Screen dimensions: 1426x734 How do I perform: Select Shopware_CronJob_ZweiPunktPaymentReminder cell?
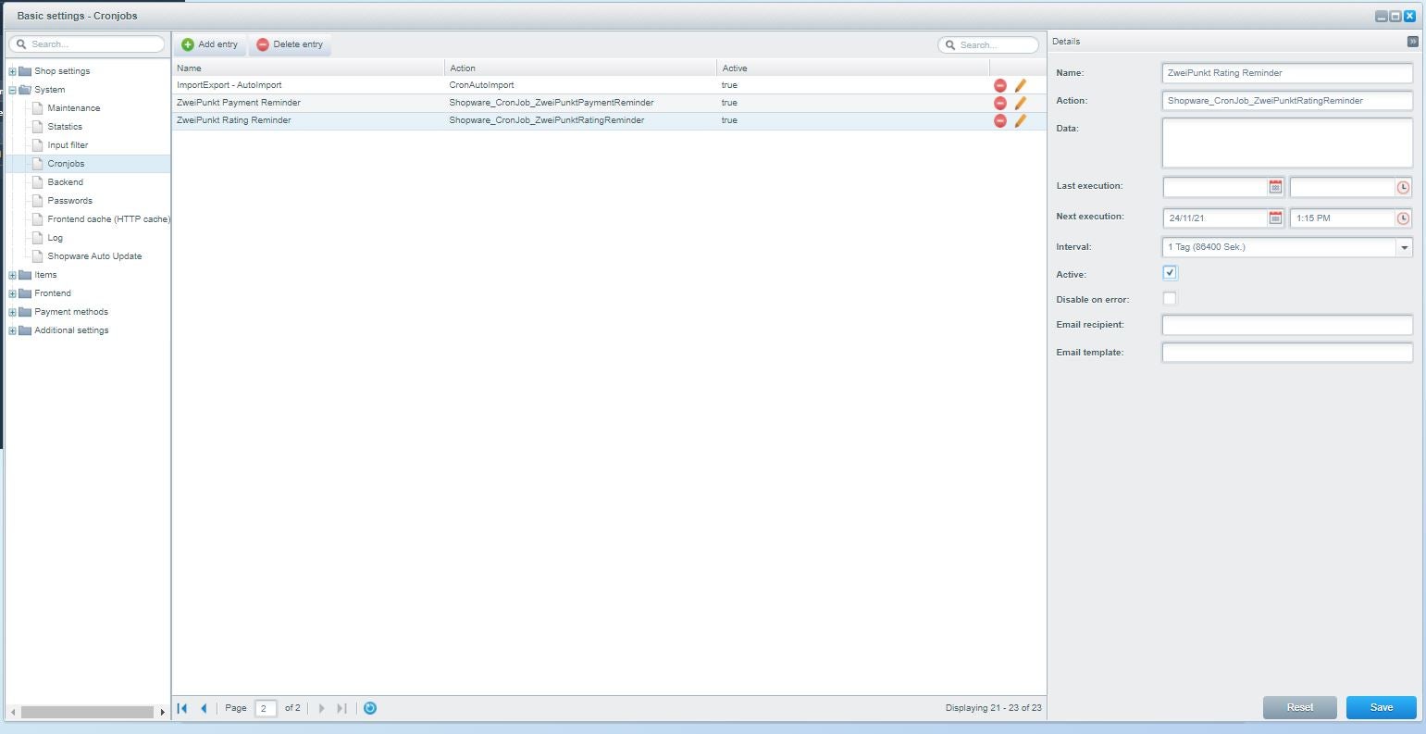click(580, 103)
